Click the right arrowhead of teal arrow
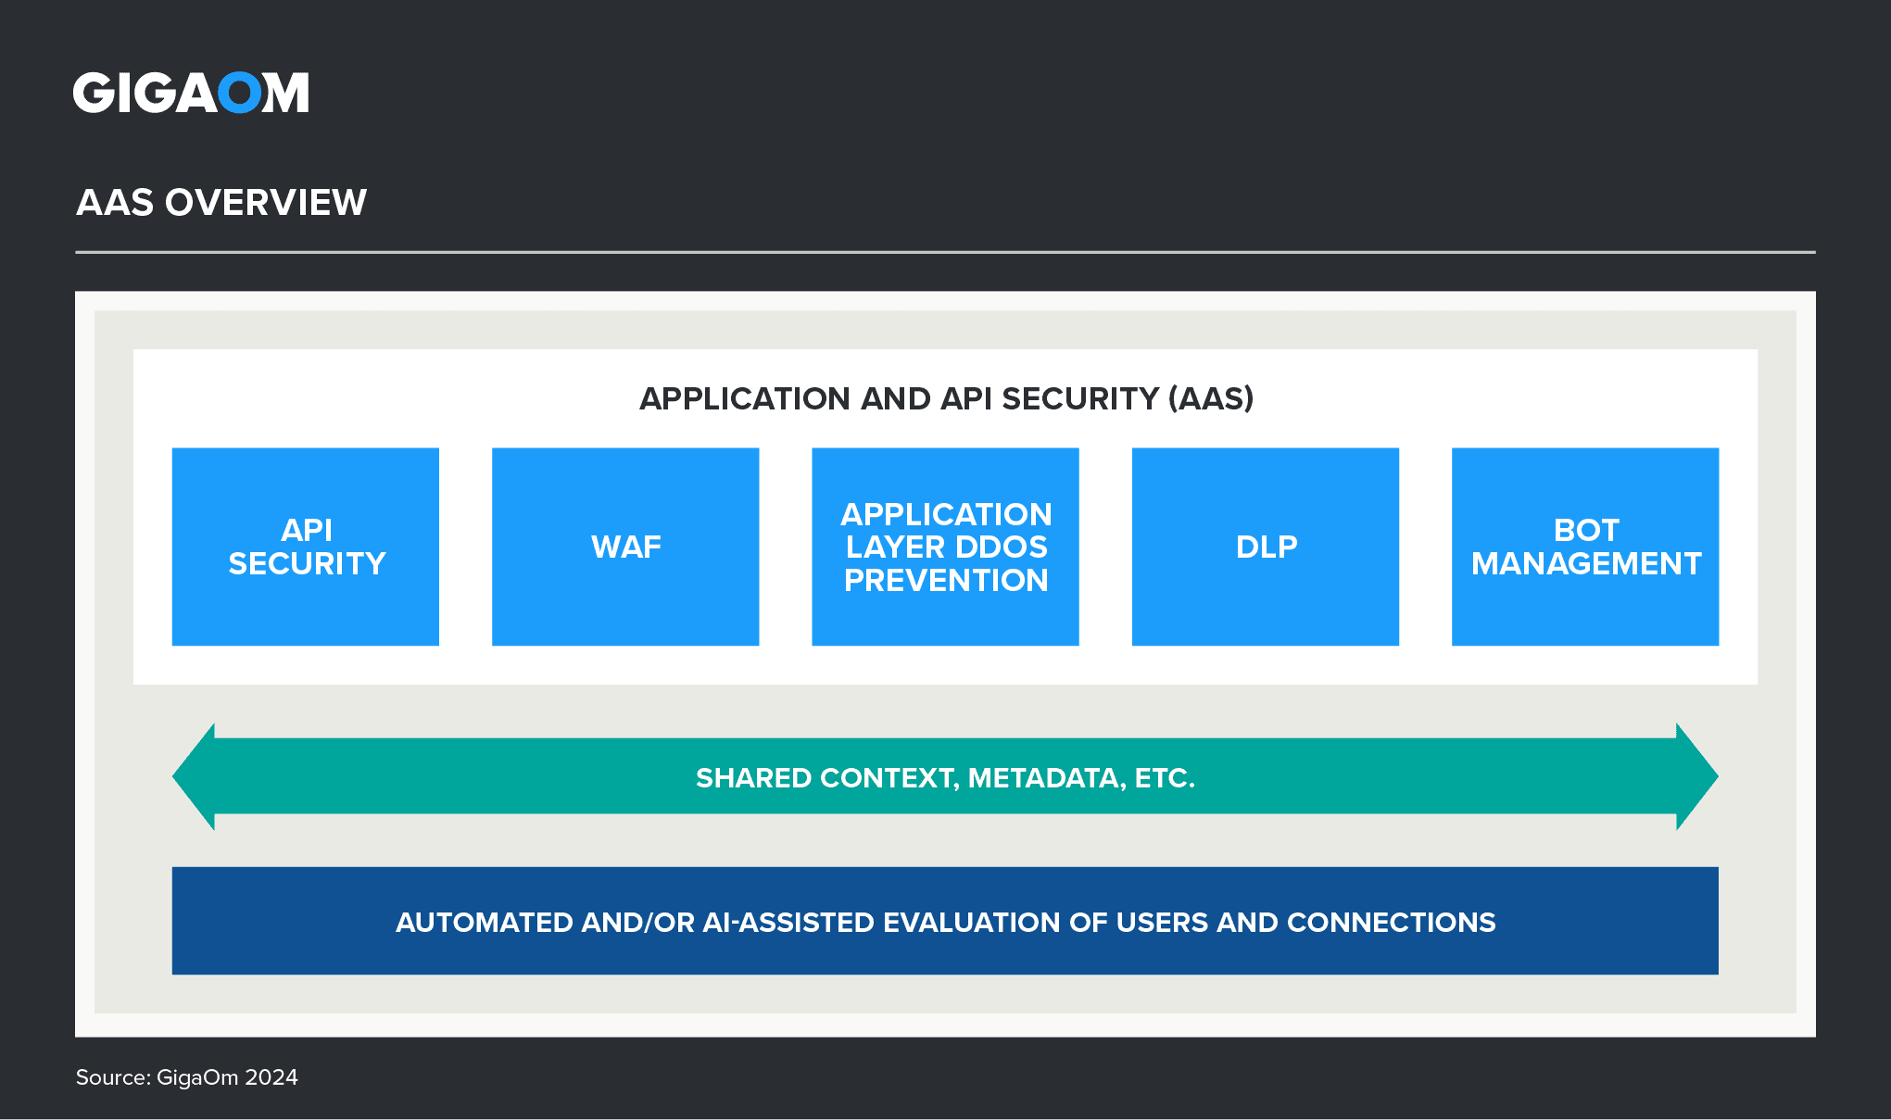Viewport: 1891px width, 1120px height. click(x=1696, y=776)
